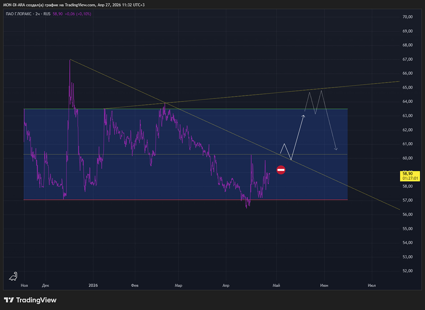Click the 56,00 price axis label
425x310 pixels.
(408, 214)
